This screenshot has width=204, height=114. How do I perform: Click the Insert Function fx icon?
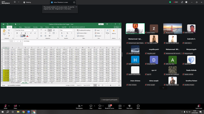(21, 41)
